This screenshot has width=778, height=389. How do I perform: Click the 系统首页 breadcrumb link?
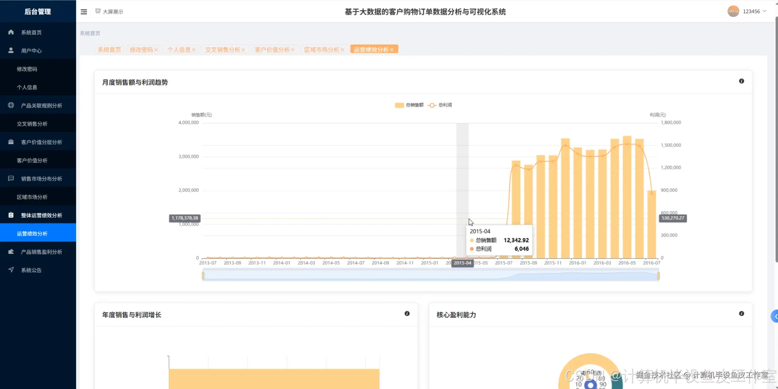point(90,33)
